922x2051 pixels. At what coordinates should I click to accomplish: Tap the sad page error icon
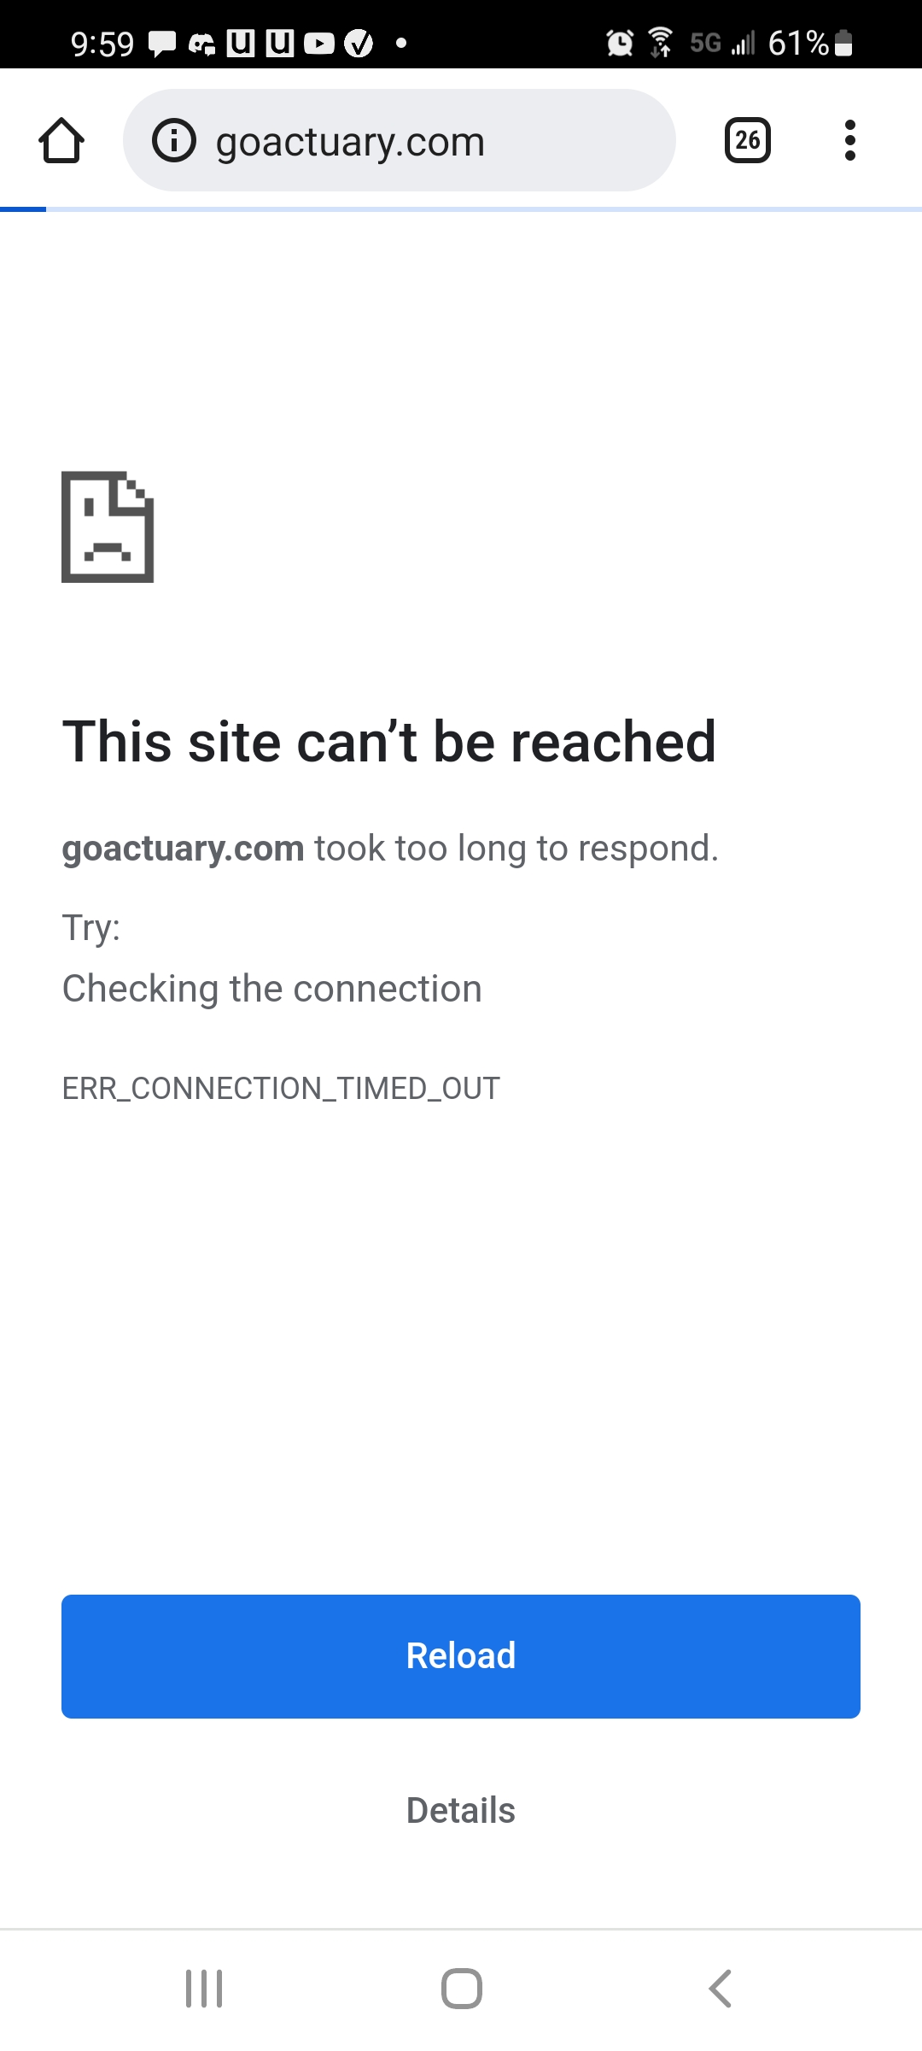point(108,526)
